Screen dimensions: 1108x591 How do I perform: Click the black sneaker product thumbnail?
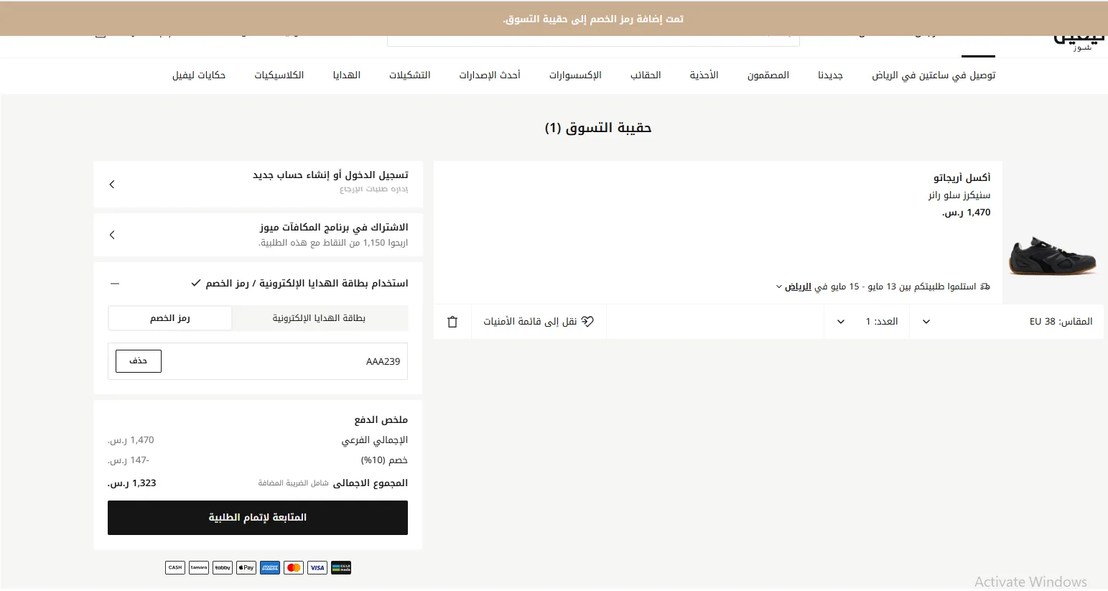coord(1053,256)
